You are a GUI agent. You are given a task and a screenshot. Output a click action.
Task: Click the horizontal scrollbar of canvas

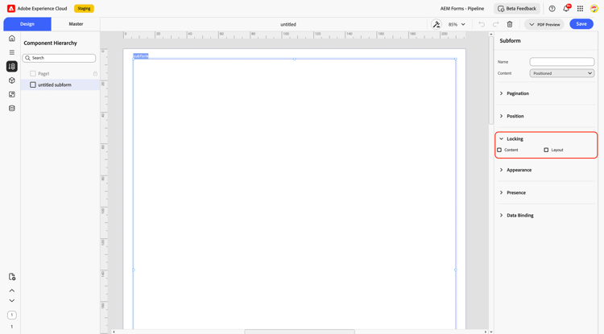(x=300, y=332)
